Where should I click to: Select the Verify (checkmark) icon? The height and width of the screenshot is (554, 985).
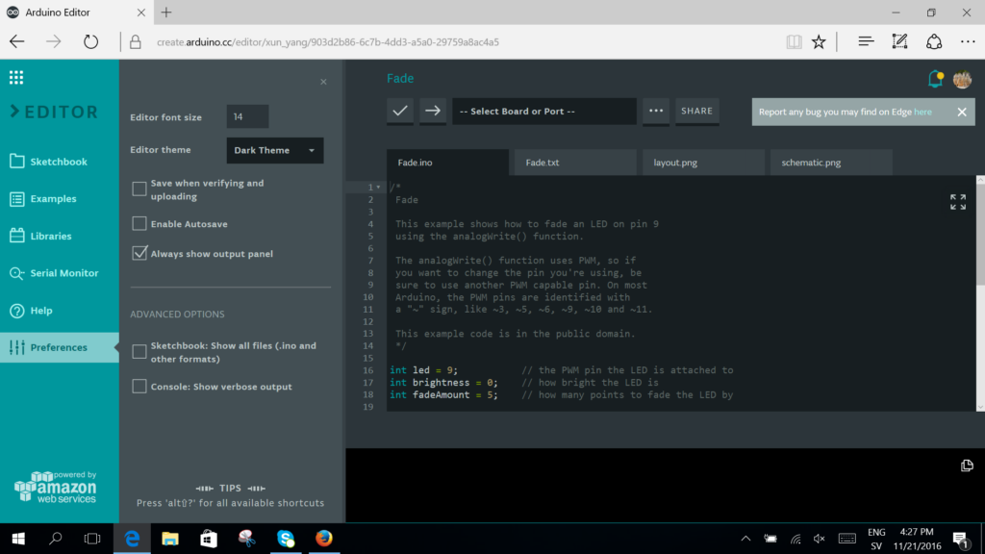400,111
